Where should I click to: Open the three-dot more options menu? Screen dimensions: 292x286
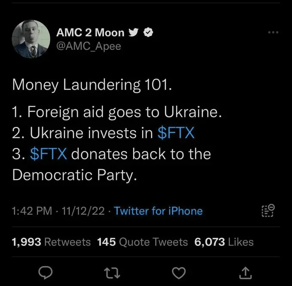273,33
